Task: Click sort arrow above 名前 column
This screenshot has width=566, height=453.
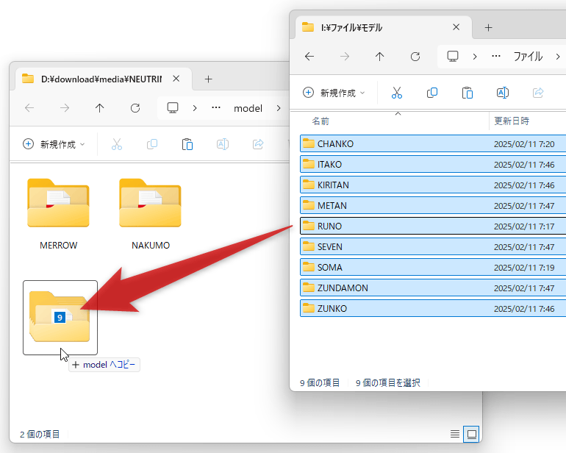Action: click(398, 113)
